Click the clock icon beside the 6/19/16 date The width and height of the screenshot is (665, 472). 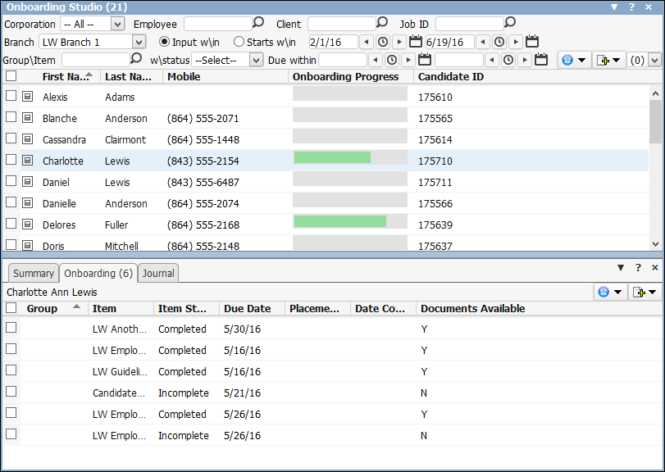(x=499, y=42)
